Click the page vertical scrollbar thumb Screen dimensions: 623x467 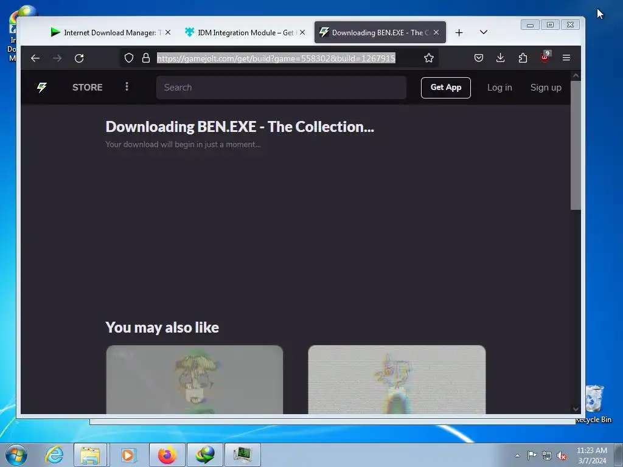[576, 145]
